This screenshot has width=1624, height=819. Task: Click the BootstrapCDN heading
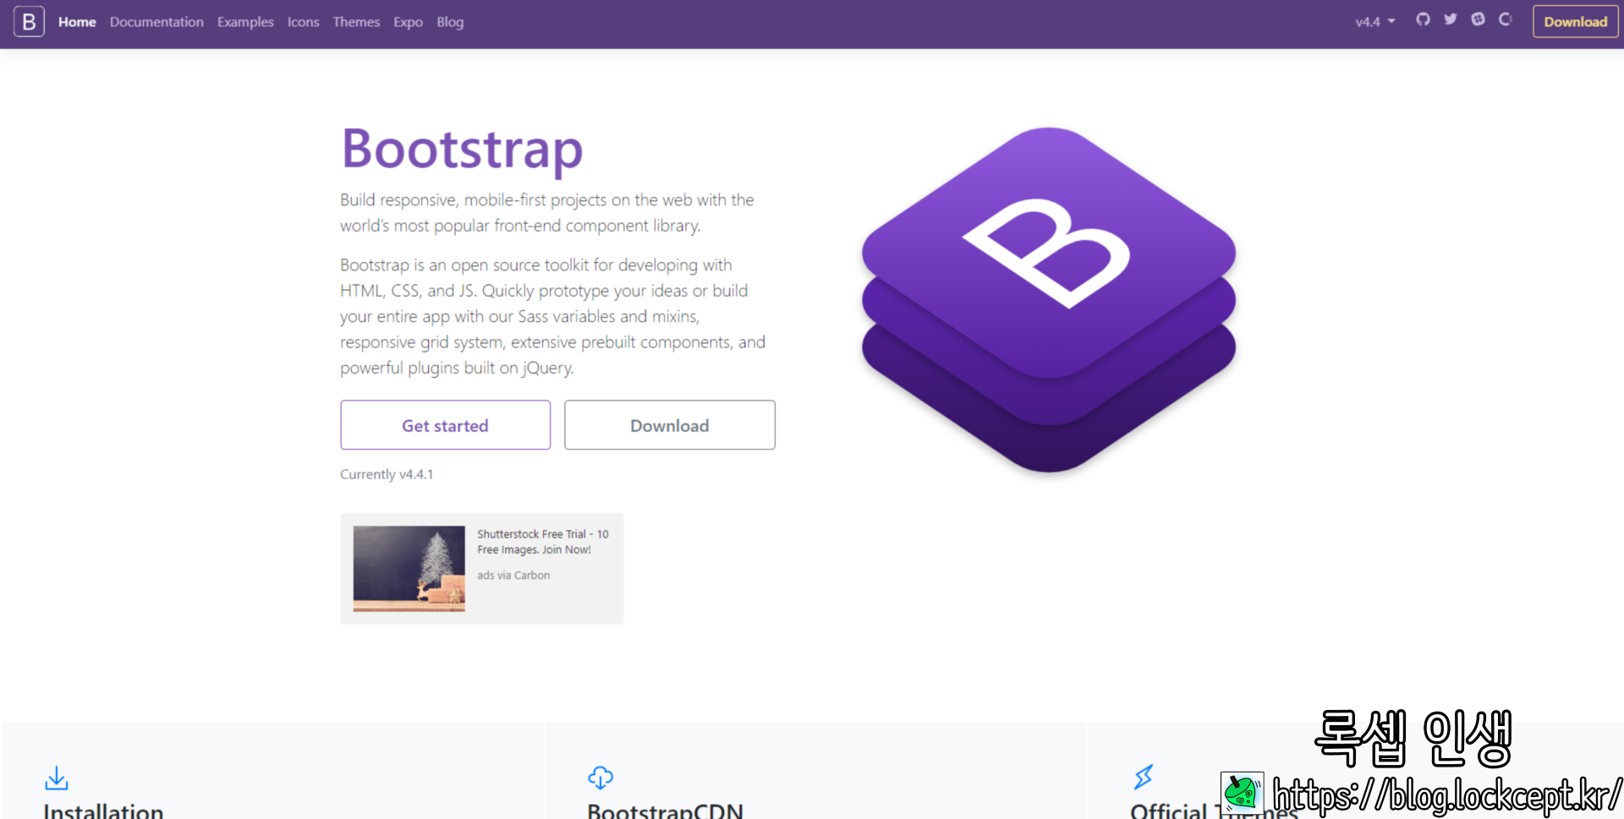pyautogui.click(x=665, y=811)
